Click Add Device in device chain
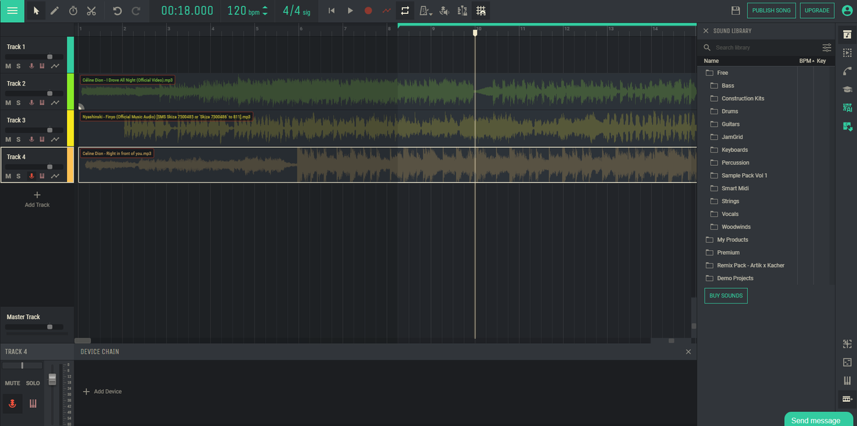 102,392
